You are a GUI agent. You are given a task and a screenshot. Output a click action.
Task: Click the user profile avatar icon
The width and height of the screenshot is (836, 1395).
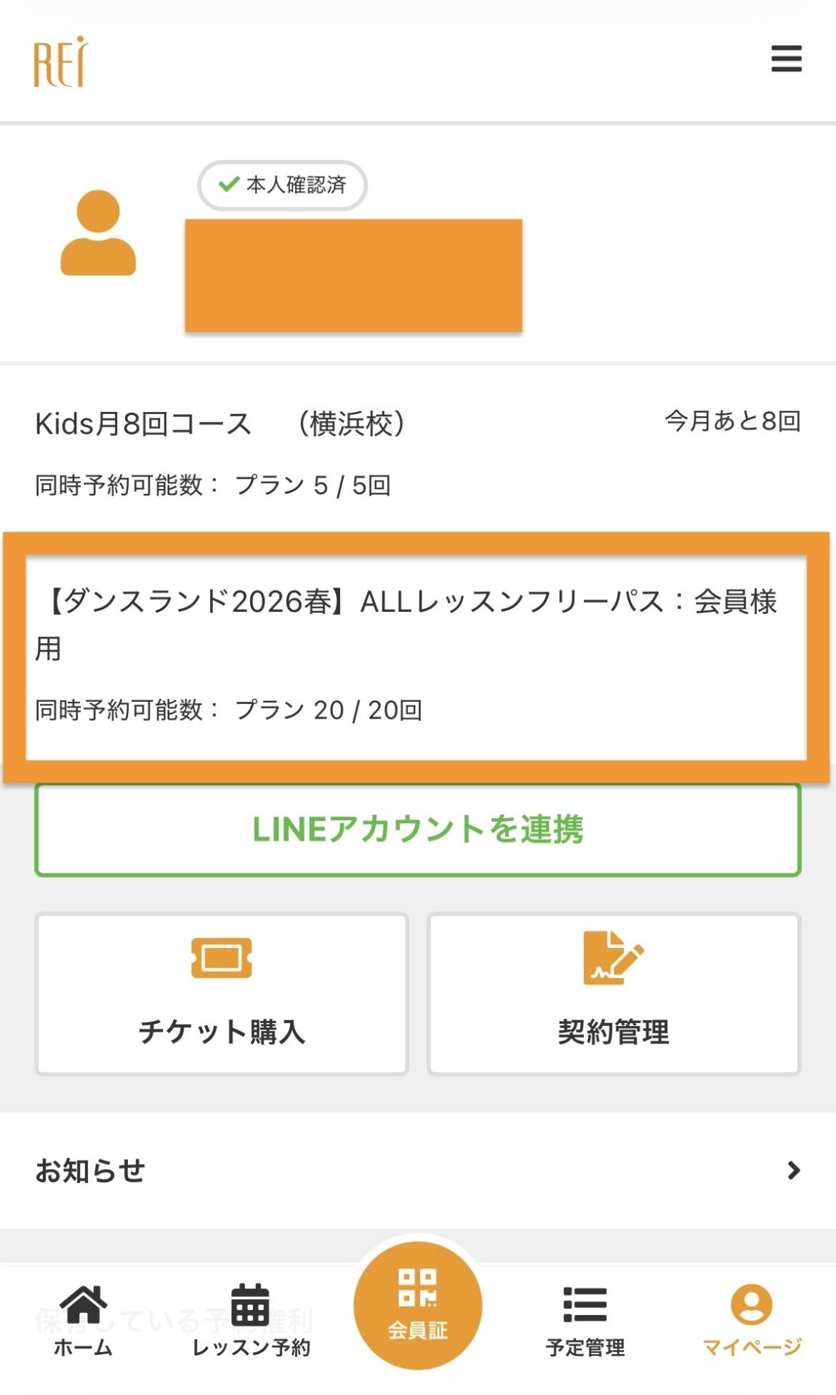(98, 233)
